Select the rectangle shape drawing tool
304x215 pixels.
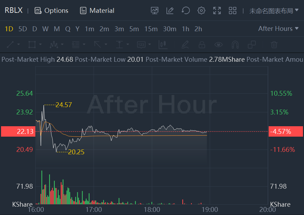coord(32,44)
